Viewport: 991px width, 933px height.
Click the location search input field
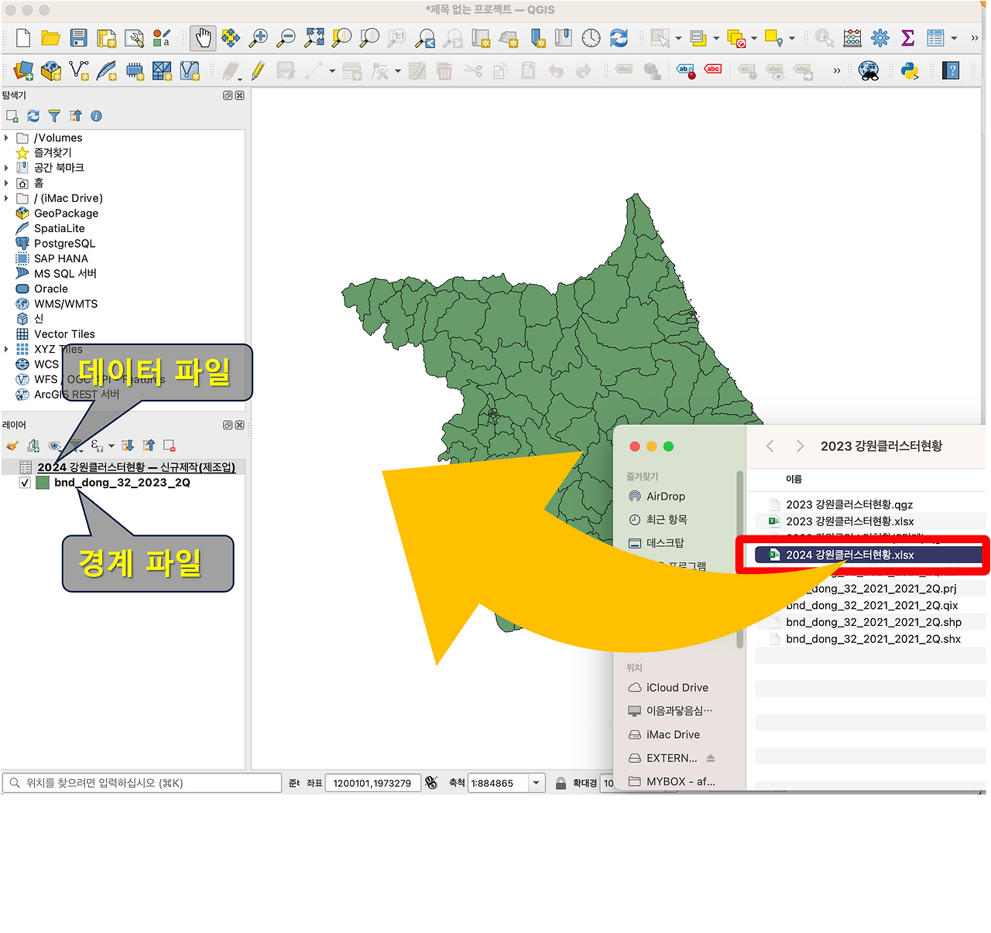139,782
